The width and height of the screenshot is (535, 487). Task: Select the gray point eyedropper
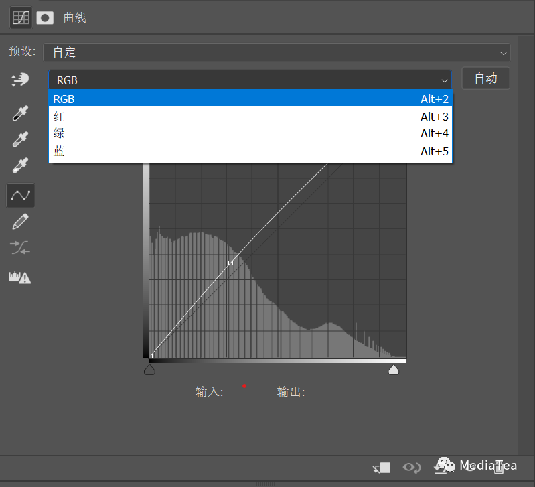point(20,139)
